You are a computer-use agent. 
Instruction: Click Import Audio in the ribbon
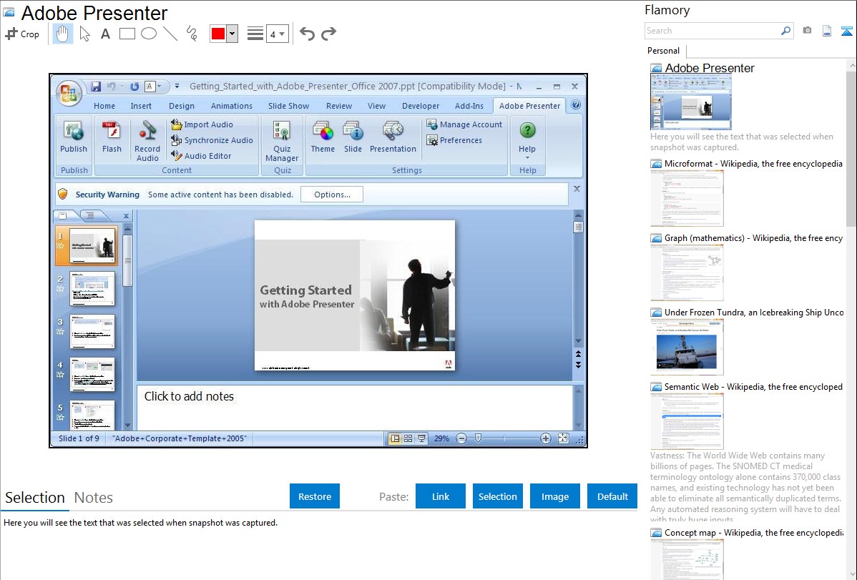[x=202, y=124]
